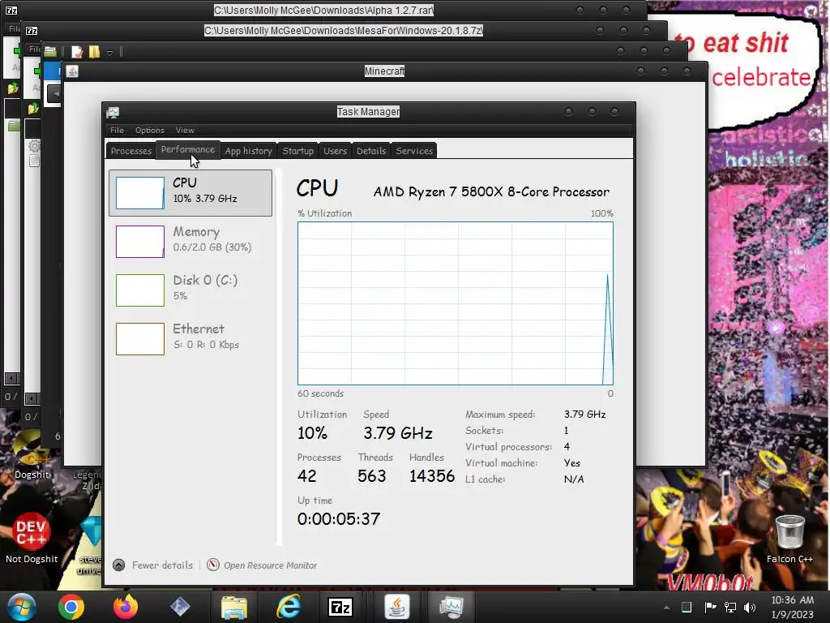This screenshot has height=623, width=830.
Task: Click the Virtual machine value Yes
Action: coord(571,463)
